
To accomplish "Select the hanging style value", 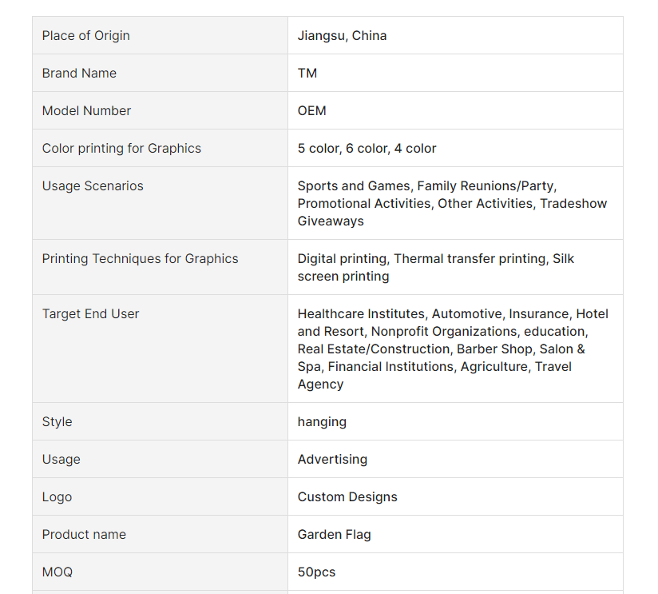I will coord(322,422).
